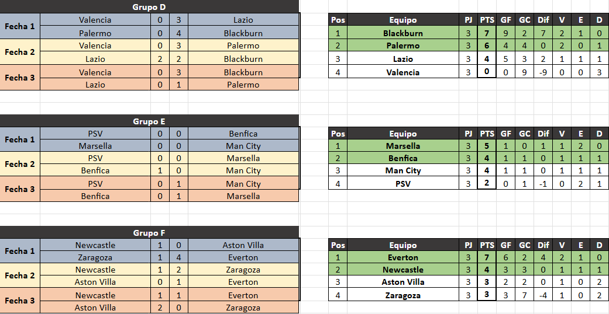Click the Dif header in Grupo F standings
609x314 pixels.
tap(543, 245)
